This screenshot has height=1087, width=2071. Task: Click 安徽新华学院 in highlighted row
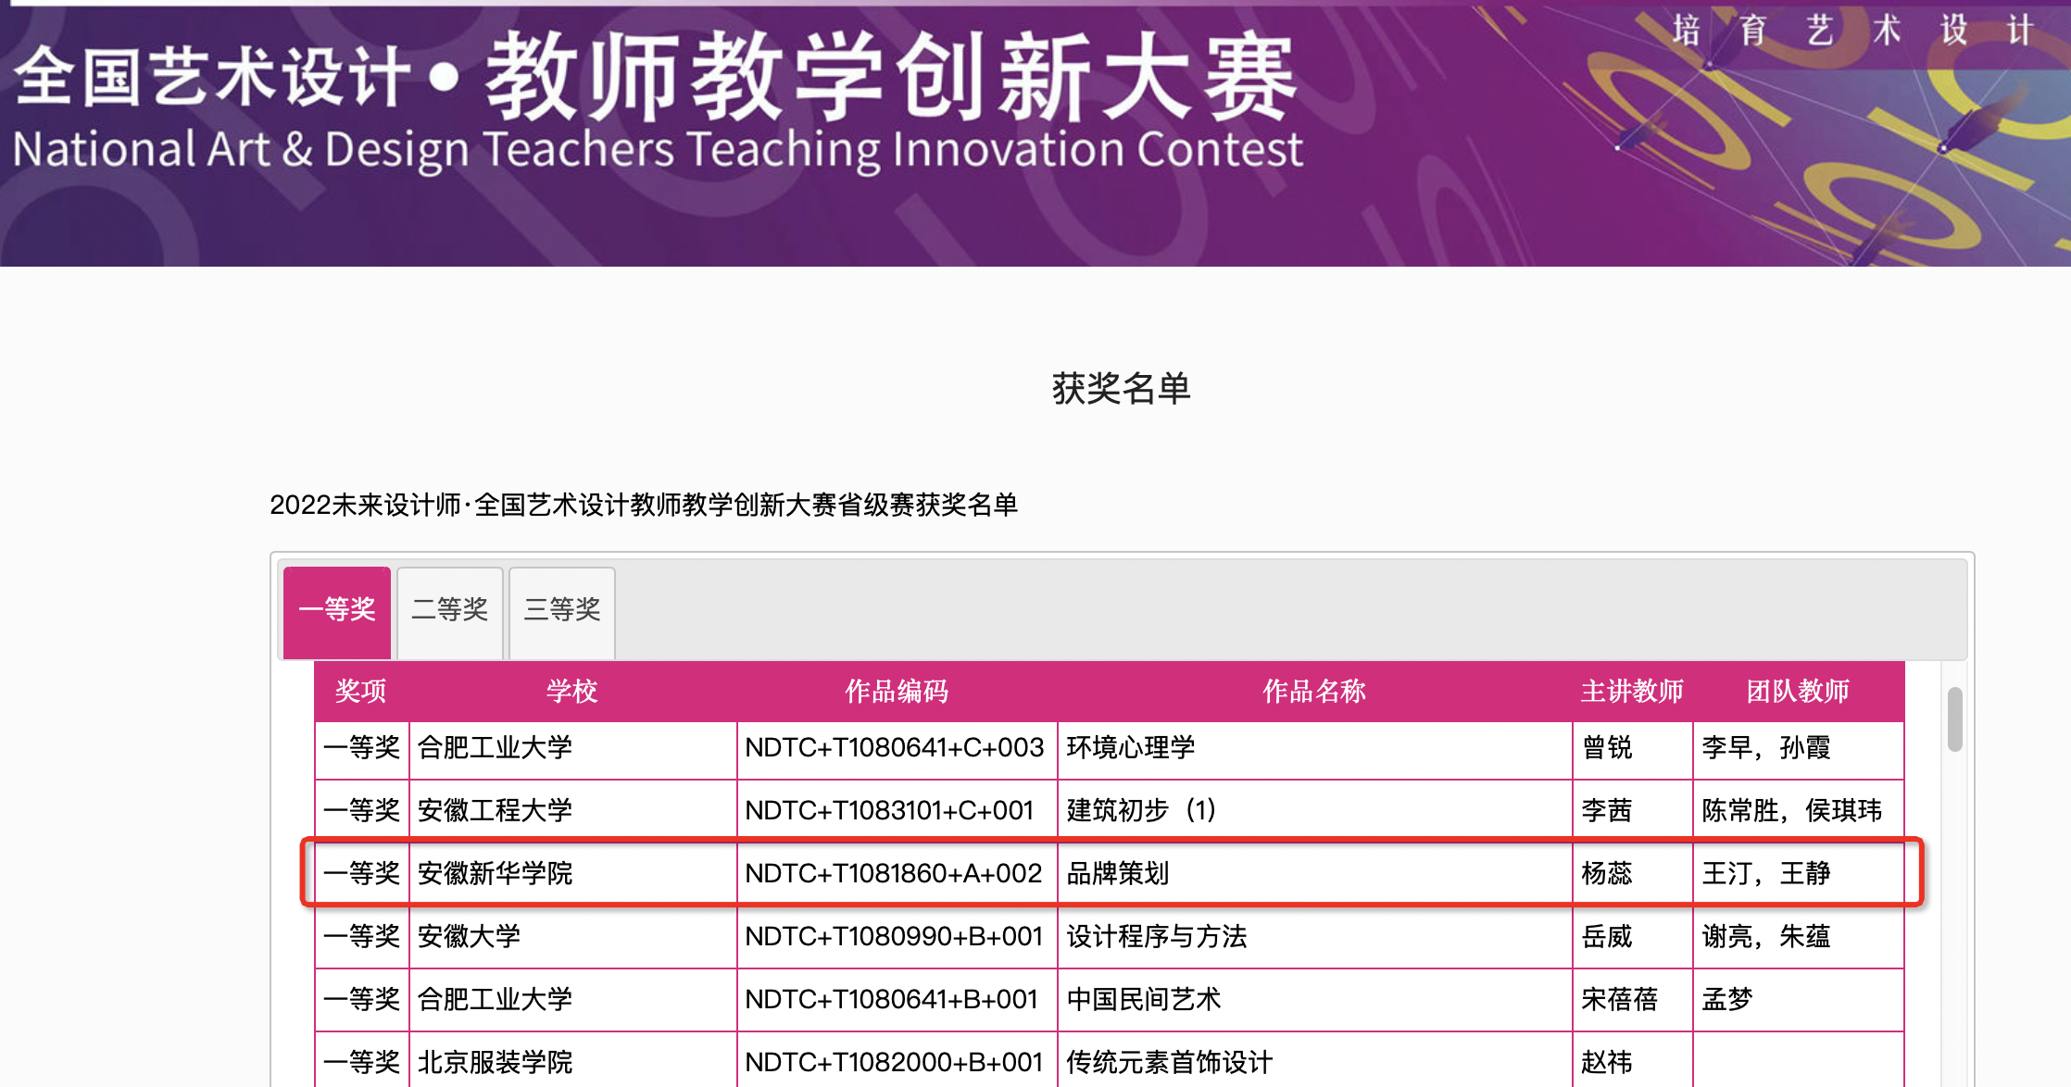[496, 873]
